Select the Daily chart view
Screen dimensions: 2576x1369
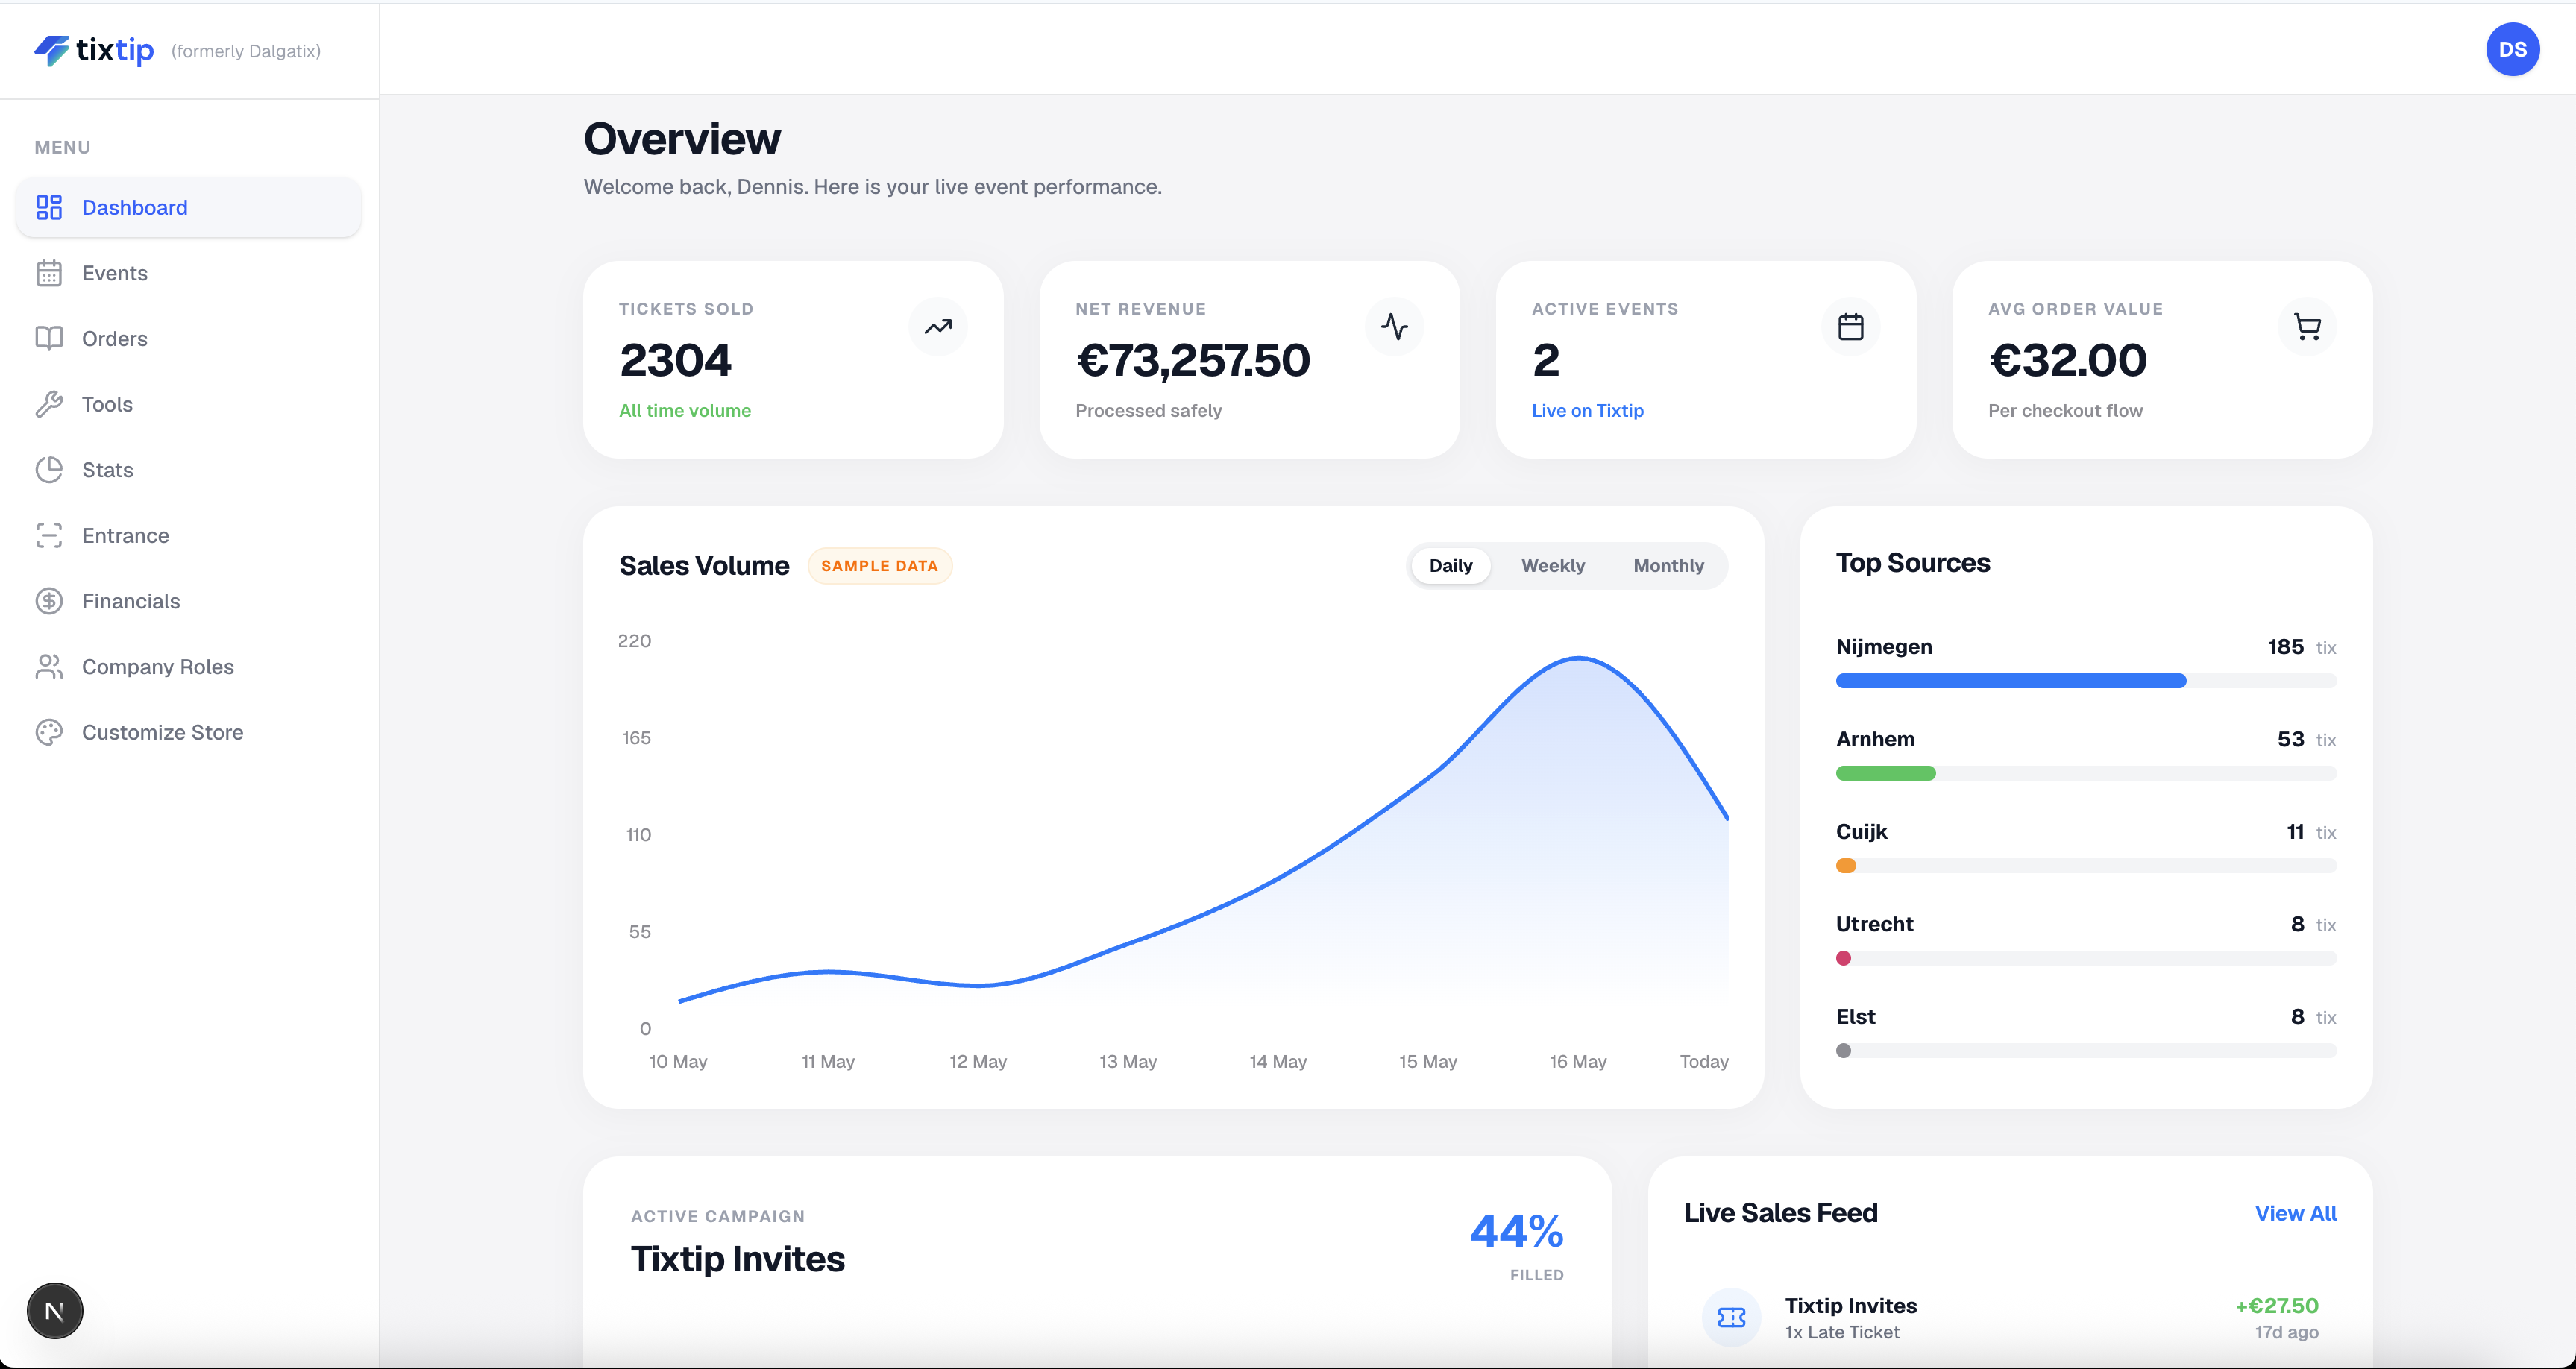coord(1450,566)
